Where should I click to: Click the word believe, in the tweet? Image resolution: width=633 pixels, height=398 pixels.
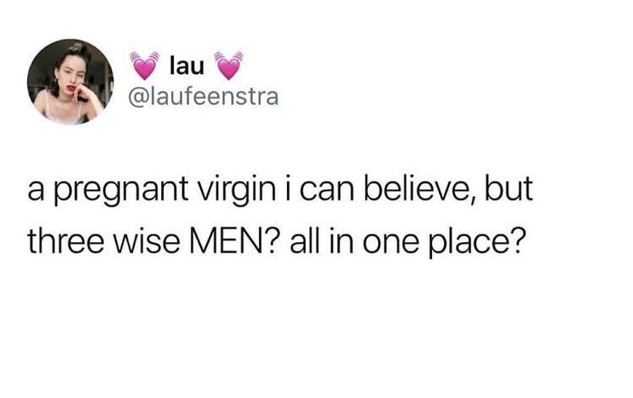[419, 189]
